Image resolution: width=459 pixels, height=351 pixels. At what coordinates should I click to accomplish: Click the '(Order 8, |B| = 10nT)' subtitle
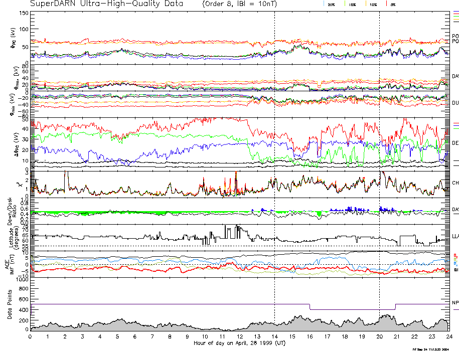click(244, 4)
